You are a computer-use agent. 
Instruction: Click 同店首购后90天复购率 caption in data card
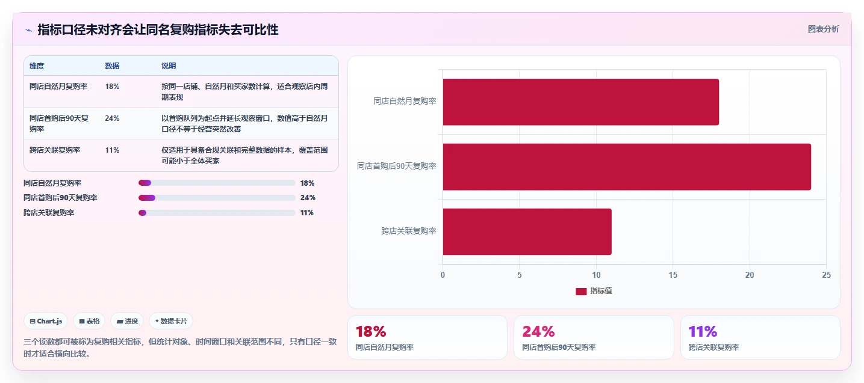[x=559, y=348]
